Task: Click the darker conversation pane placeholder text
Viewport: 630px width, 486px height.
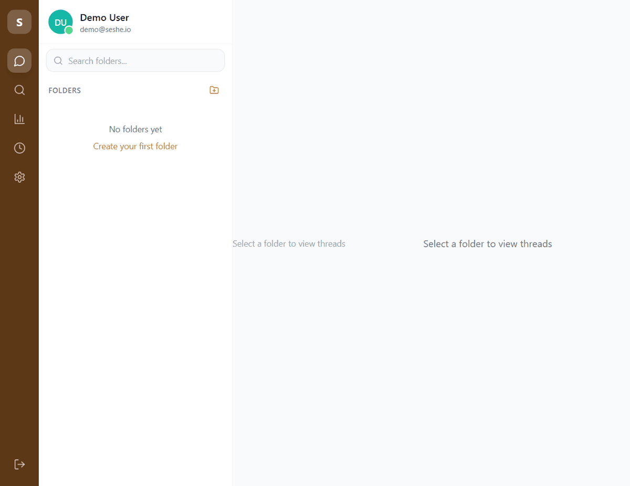Action: pyautogui.click(x=487, y=244)
